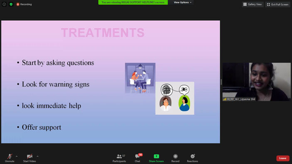Open the Chat panel
The height and width of the screenshot is (164, 292).
[x=138, y=158]
